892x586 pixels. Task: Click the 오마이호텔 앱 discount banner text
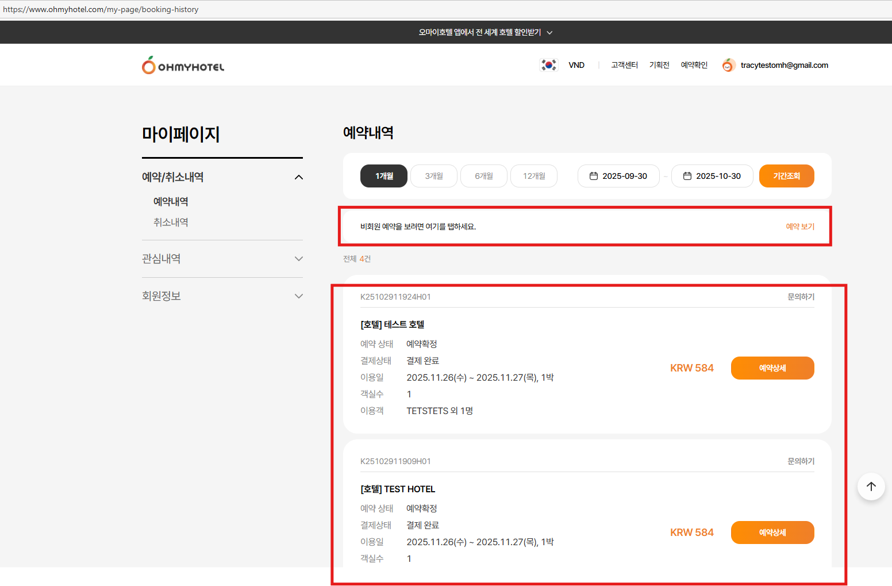[480, 32]
